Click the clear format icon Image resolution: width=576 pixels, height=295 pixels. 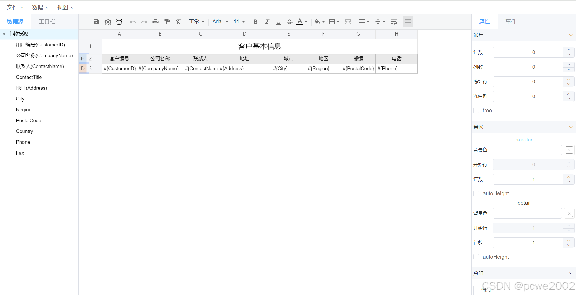click(x=178, y=22)
